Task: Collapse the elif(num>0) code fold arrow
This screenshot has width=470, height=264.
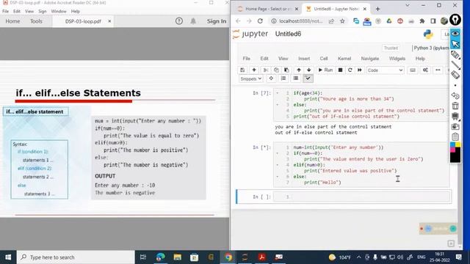Action: (278, 165)
